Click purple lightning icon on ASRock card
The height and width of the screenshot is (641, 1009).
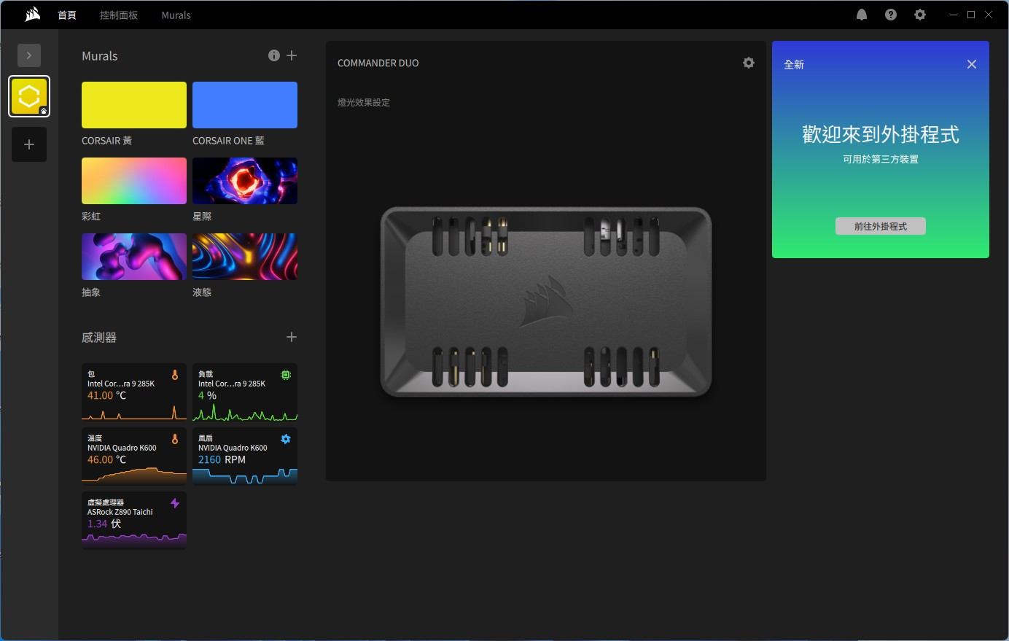[x=175, y=503]
